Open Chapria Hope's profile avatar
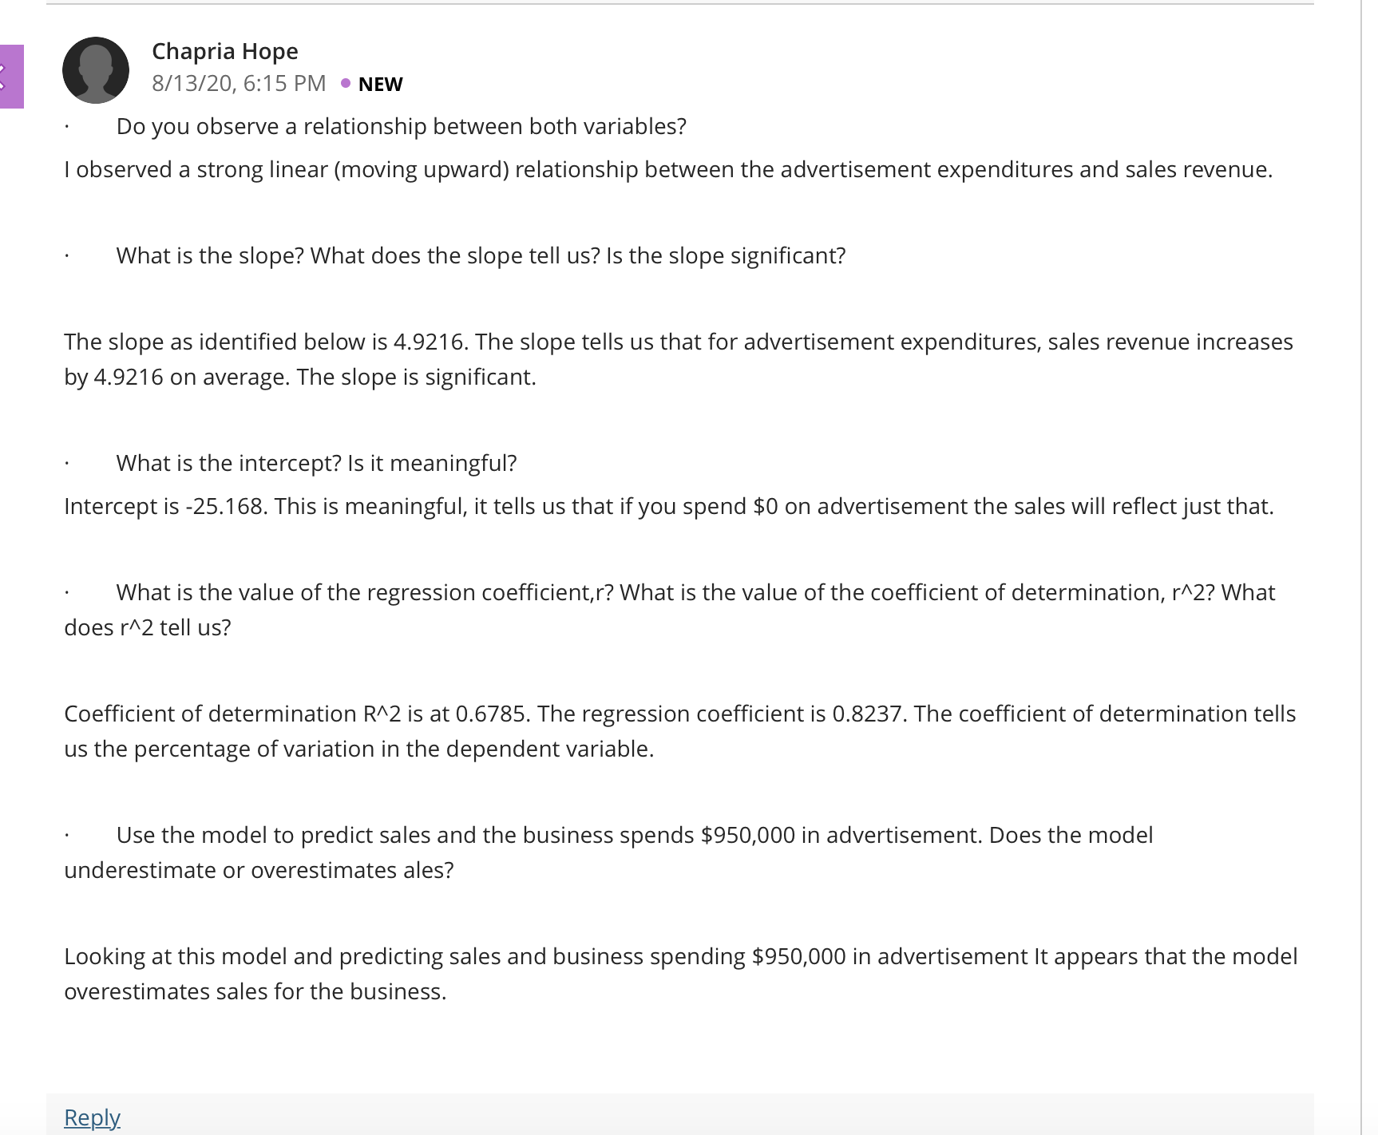This screenshot has width=1378, height=1135. tap(96, 70)
